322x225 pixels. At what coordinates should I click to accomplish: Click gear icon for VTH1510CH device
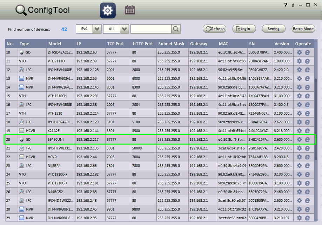pos(299,96)
